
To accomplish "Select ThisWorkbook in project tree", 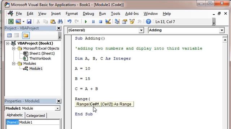I will click(40, 58).
